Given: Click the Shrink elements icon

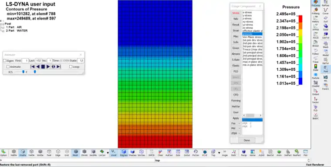Looking at the screenshot, I should 84,153.
